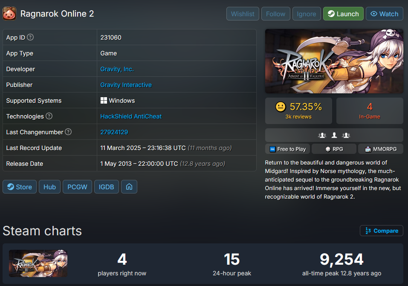Screen dimensions: 408x286
Task: Watch this app for changes
Action: click(384, 14)
